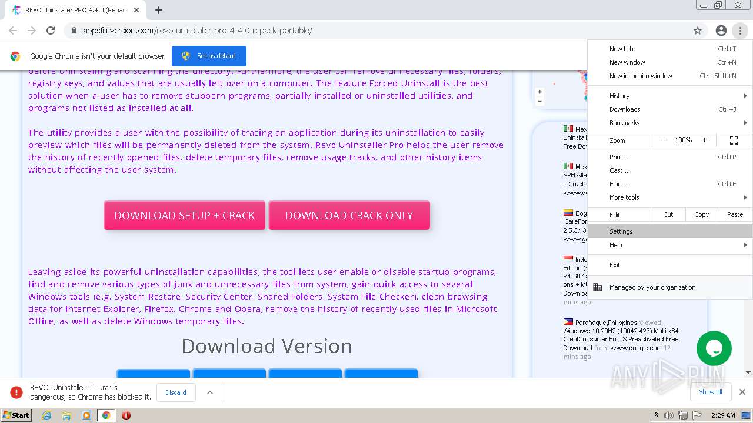The height and width of the screenshot is (423, 753).
Task: Show hidden system tray icons
Action: 656,415
